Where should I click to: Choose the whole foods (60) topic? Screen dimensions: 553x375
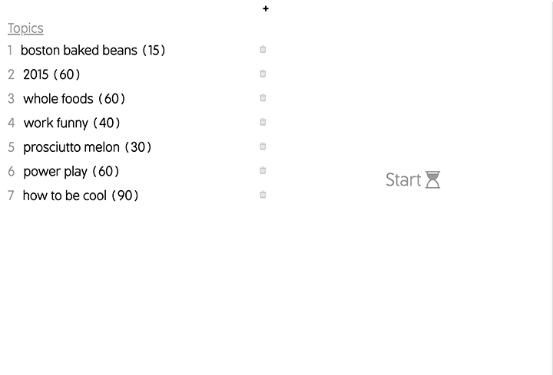click(74, 99)
